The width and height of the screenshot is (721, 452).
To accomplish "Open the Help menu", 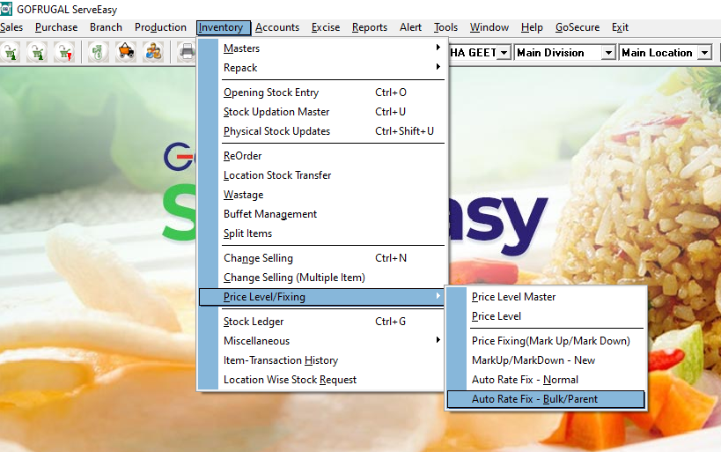I will 532,27.
